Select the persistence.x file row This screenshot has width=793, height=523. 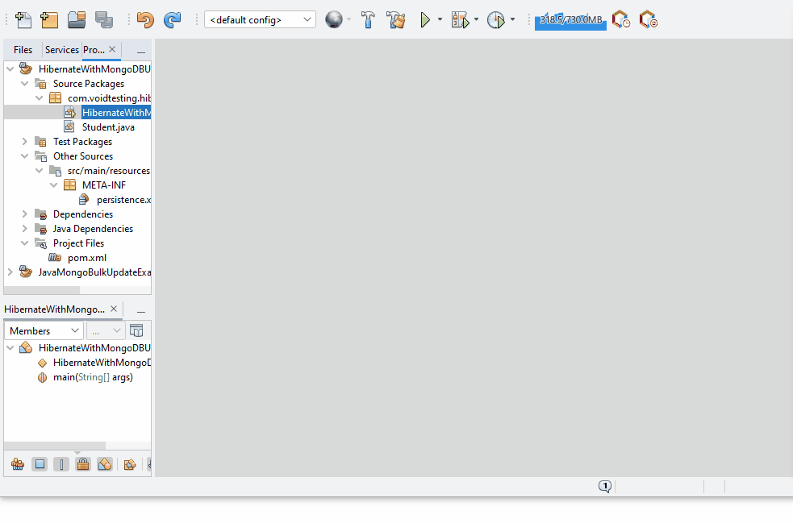(124, 200)
